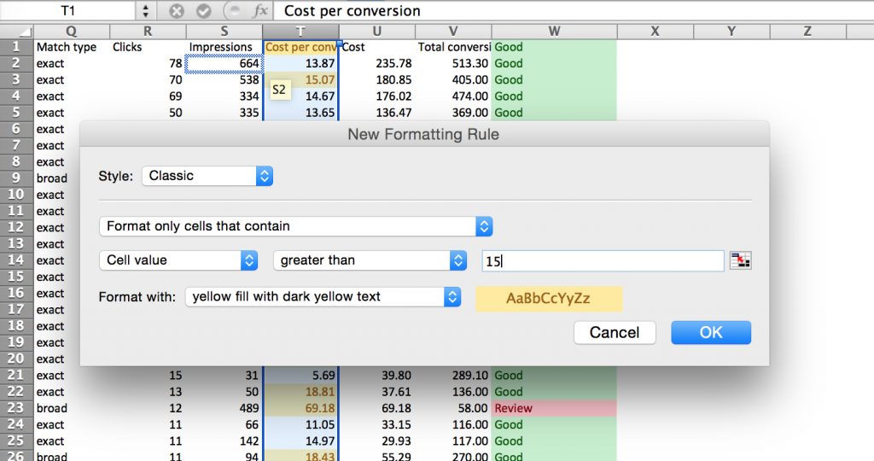Viewport: 874px width, 461px height.
Task: Open the 'Cell value' dropdown
Action: coord(178,260)
